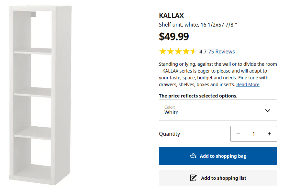Click the minus icon to decrease quantity
Viewport: 289px width, 195px height.
(x=238, y=134)
